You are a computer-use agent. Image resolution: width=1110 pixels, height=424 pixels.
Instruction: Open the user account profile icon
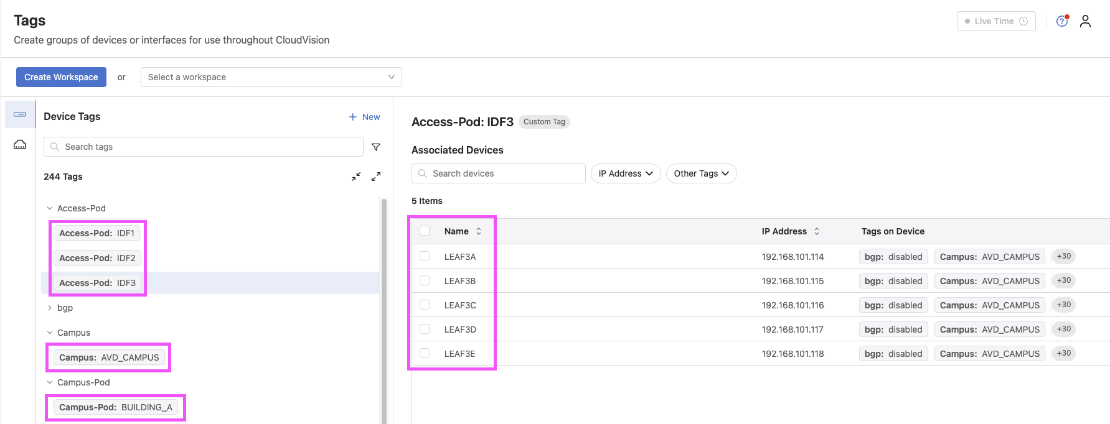1085,21
